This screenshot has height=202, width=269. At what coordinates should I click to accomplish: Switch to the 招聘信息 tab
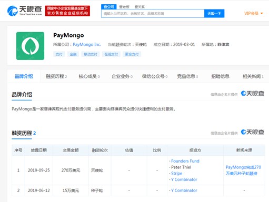tap(220, 76)
